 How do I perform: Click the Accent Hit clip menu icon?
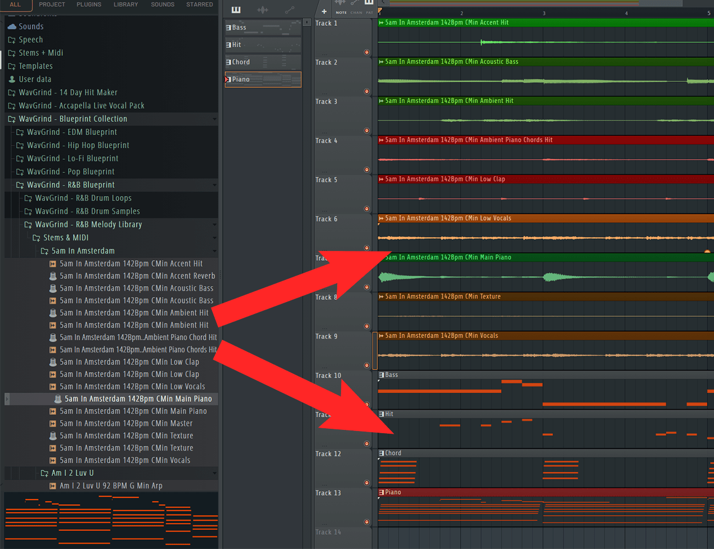point(381,23)
